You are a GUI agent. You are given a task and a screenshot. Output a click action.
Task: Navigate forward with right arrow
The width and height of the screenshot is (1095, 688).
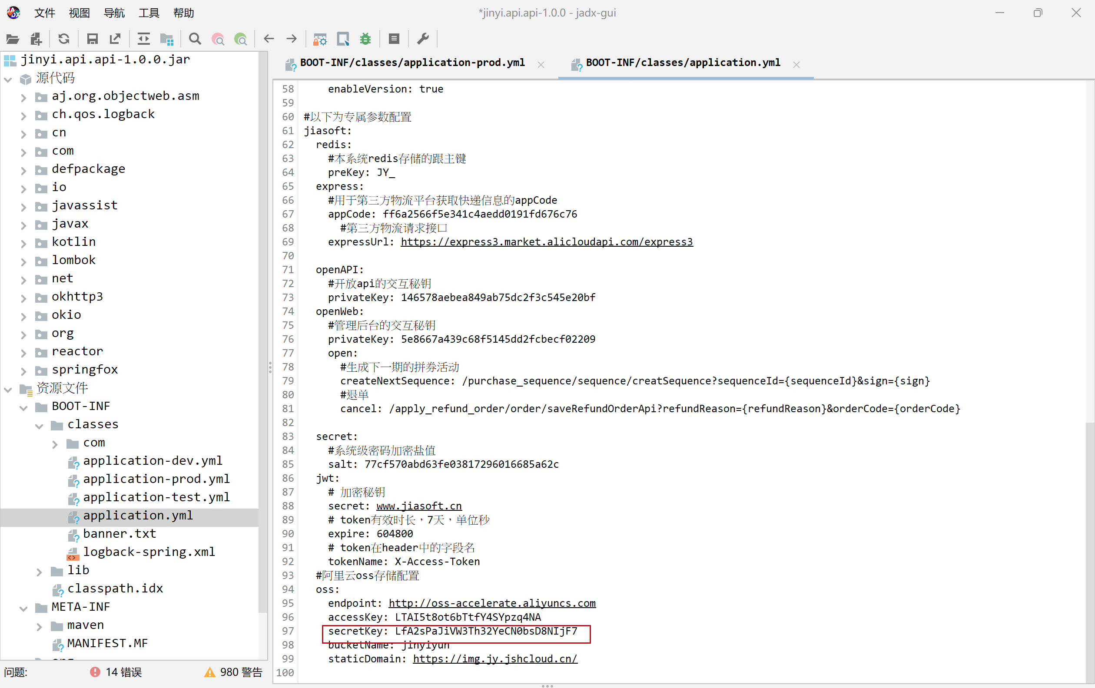pos(292,39)
